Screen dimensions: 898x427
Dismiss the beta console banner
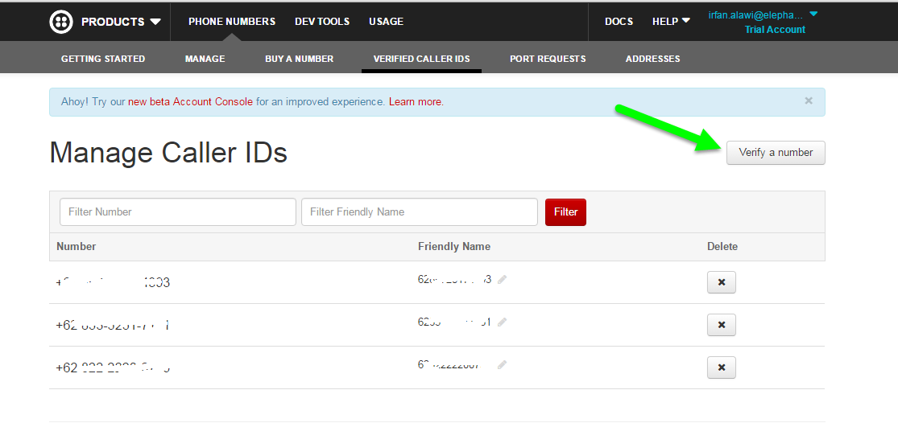809,101
